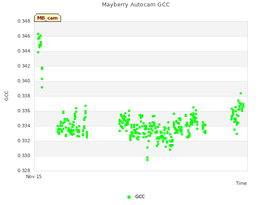The width and height of the screenshot is (273, 205).
Task: Click the 0.340 y-axis tick label
Action: point(24,81)
